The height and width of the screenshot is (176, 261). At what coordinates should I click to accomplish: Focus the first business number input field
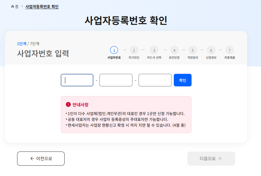pos(77,80)
